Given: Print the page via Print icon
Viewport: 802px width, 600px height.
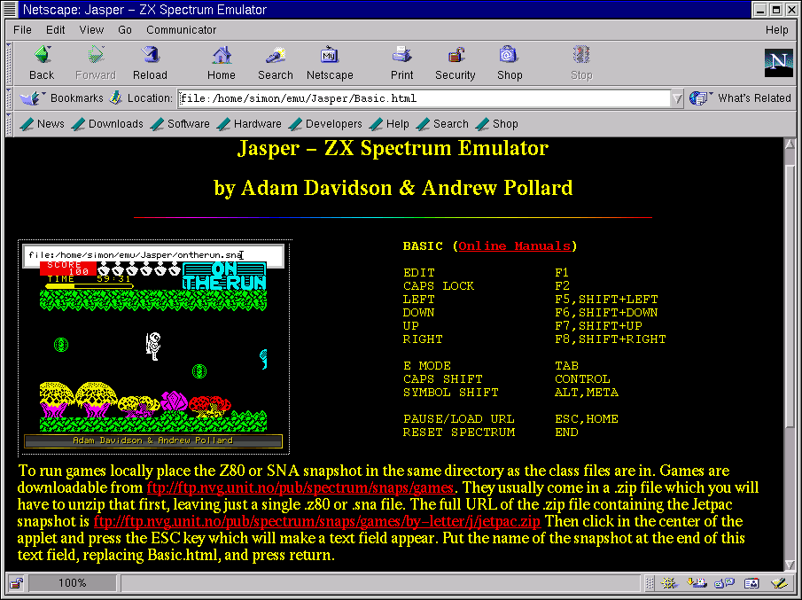Looking at the screenshot, I should [x=402, y=63].
